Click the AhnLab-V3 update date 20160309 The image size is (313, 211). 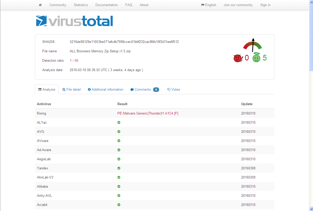click(x=248, y=177)
